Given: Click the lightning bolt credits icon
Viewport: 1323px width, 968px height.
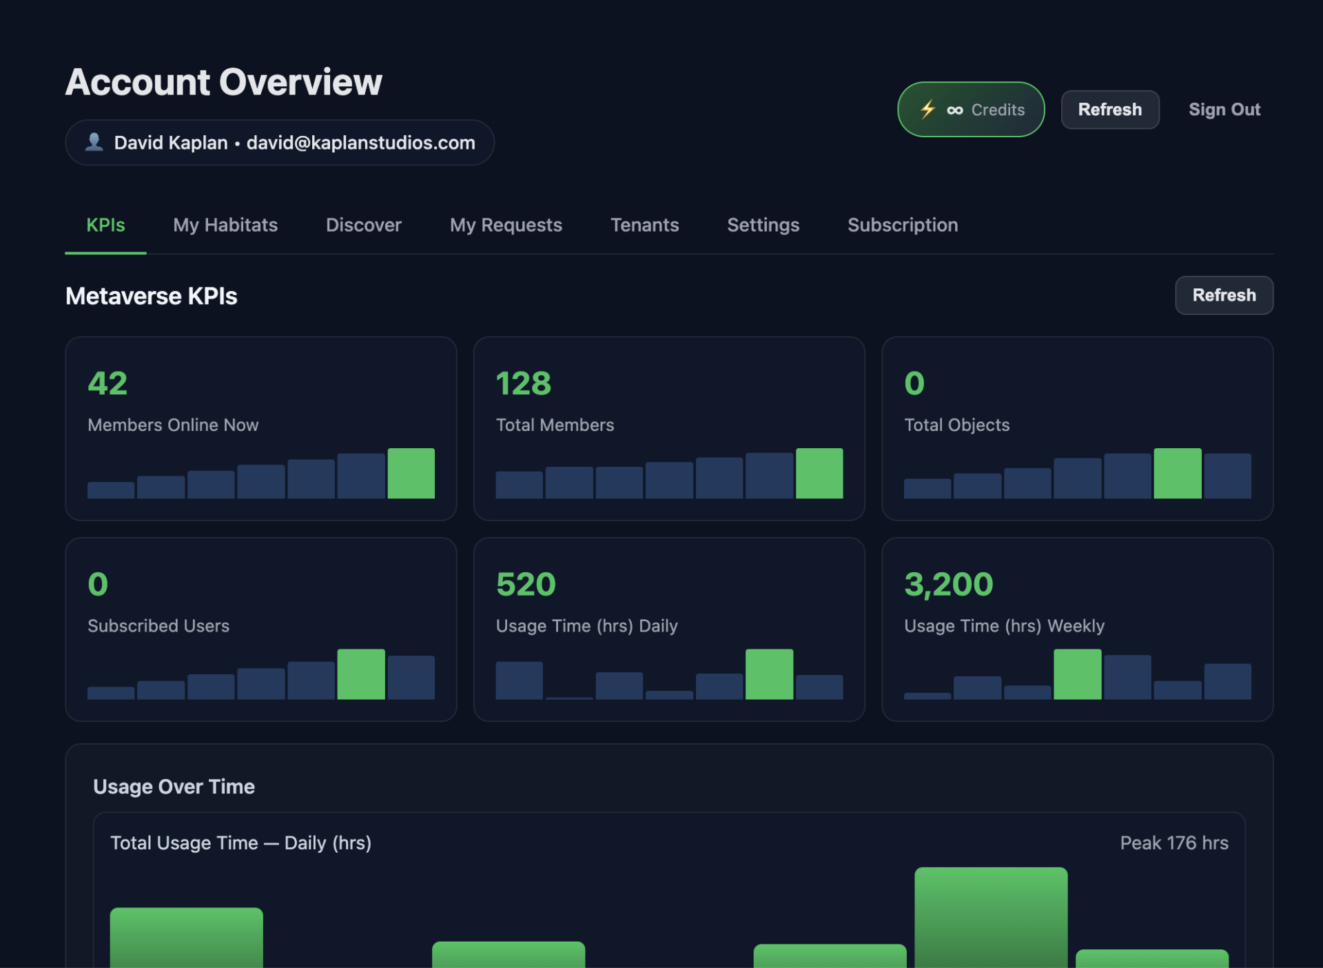Looking at the screenshot, I should click(927, 109).
